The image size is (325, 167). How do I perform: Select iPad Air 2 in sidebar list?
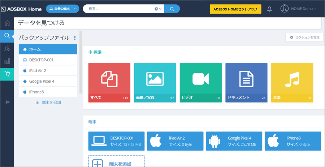click(48, 71)
